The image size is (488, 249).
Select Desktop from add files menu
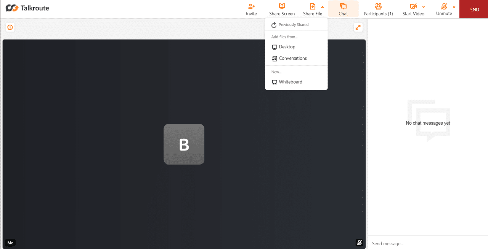287,47
